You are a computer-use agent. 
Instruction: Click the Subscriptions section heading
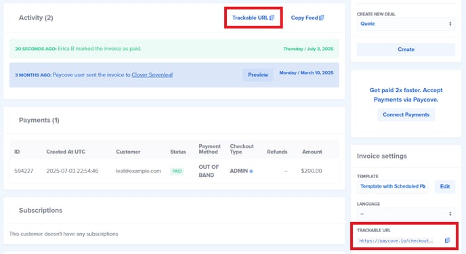41,211
